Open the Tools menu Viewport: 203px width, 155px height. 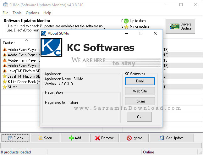click(17, 13)
